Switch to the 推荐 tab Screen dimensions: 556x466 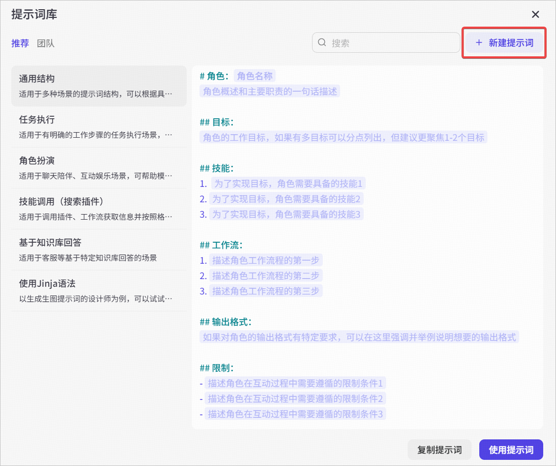tap(20, 44)
